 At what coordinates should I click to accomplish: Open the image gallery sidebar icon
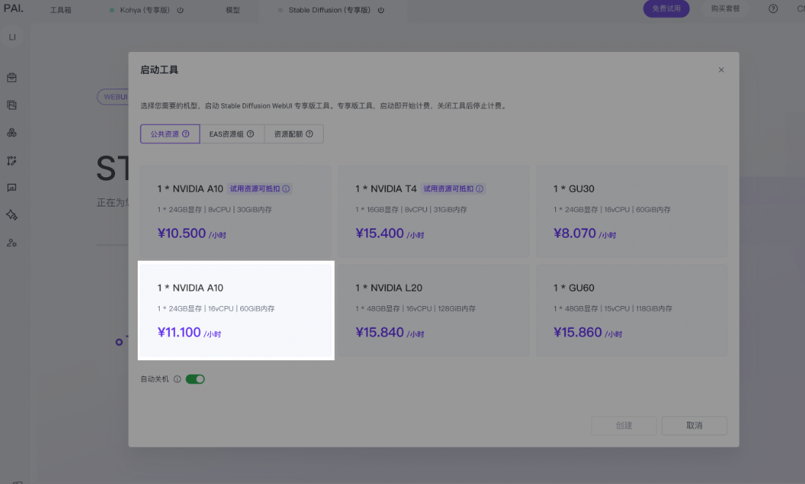[12, 105]
